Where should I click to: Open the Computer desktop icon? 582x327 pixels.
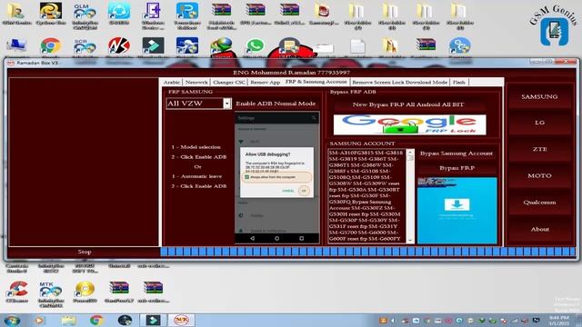coord(16,46)
